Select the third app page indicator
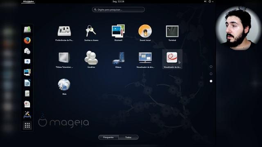 pyautogui.click(x=211, y=81)
